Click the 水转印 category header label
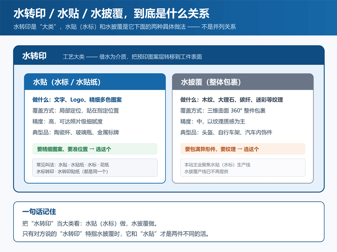The width and height of the screenshot is (337, 252). (x=34, y=56)
